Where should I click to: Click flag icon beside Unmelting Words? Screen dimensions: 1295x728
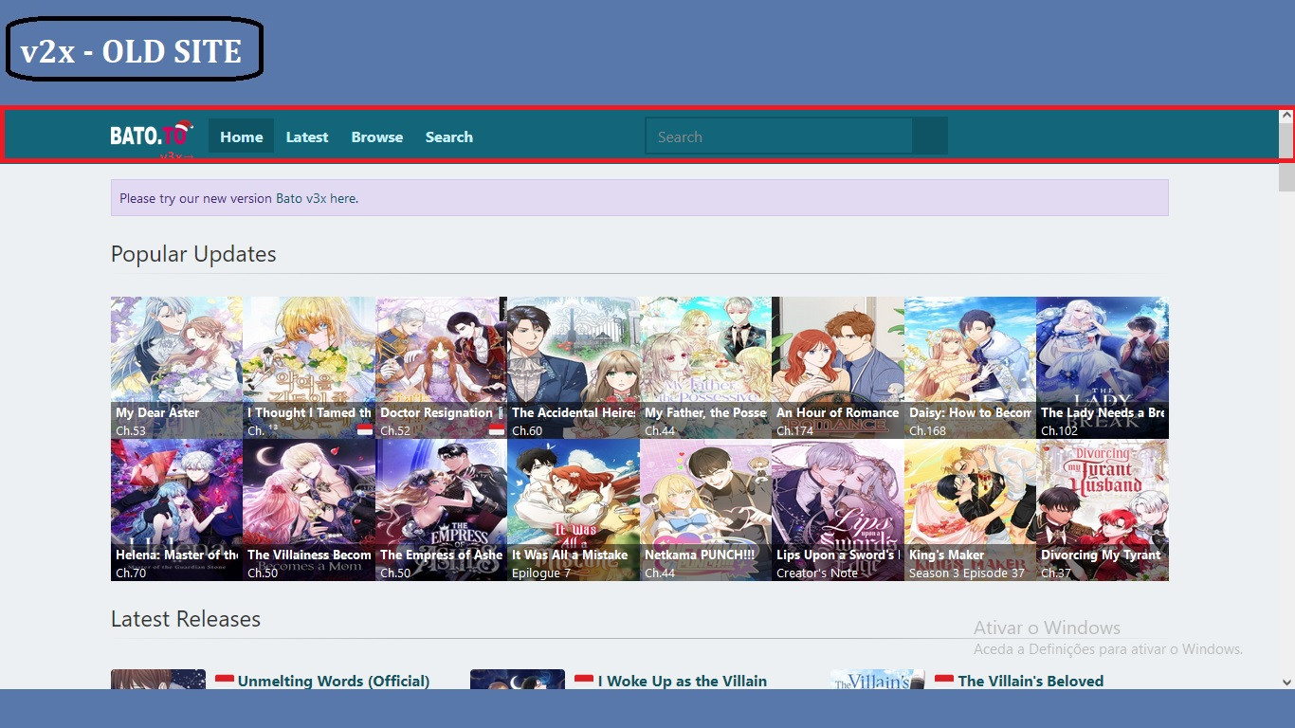click(x=225, y=681)
